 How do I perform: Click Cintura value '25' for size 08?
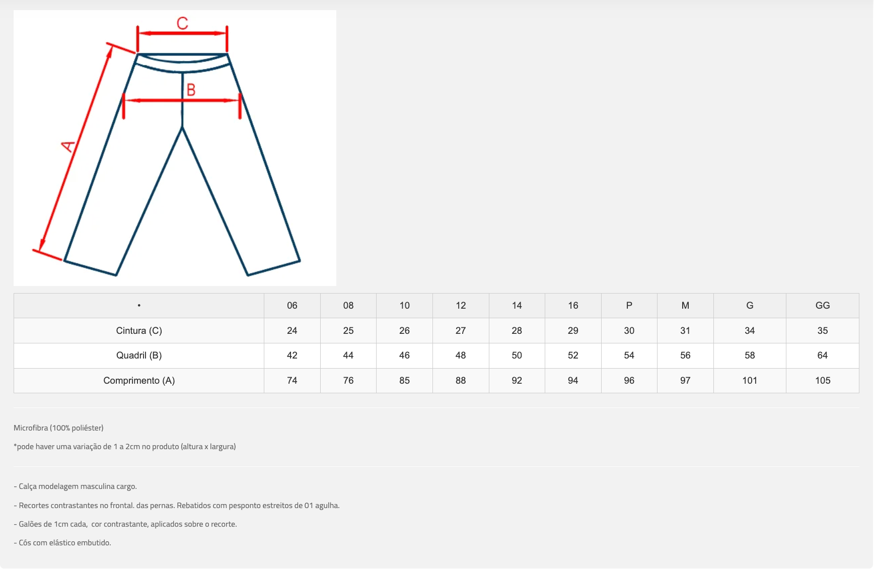(348, 331)
